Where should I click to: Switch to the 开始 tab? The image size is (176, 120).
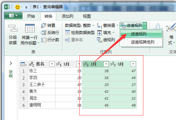(31, 16)
